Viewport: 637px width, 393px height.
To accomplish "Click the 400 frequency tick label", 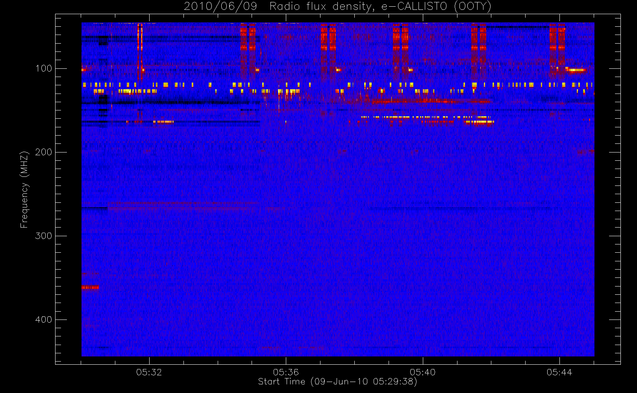I will pos(44,320).
